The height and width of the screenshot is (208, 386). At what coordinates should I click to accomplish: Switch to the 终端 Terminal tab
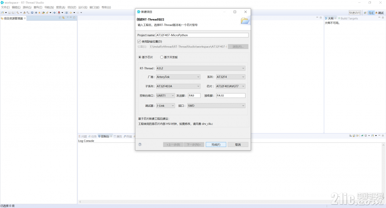tap(128, 136)
